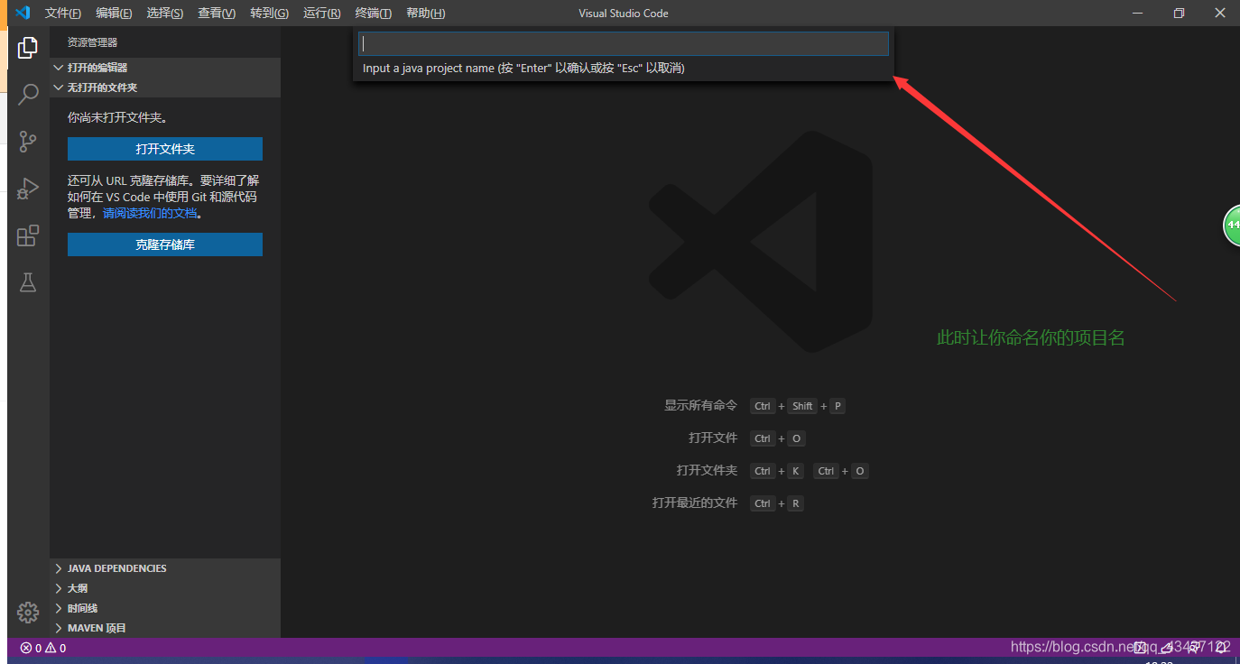Focus the java project name input box
The height and width of the screenshot is (664, 1240).
624,43
